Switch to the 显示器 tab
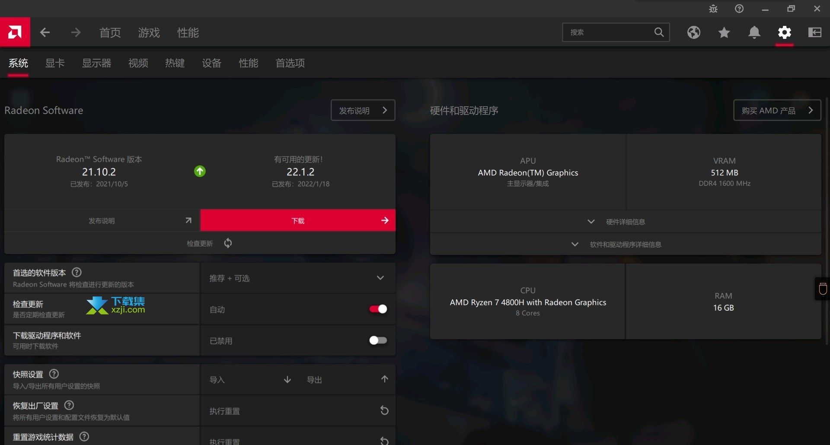Screen dimensions: 830x445 (x=97, y=63)
